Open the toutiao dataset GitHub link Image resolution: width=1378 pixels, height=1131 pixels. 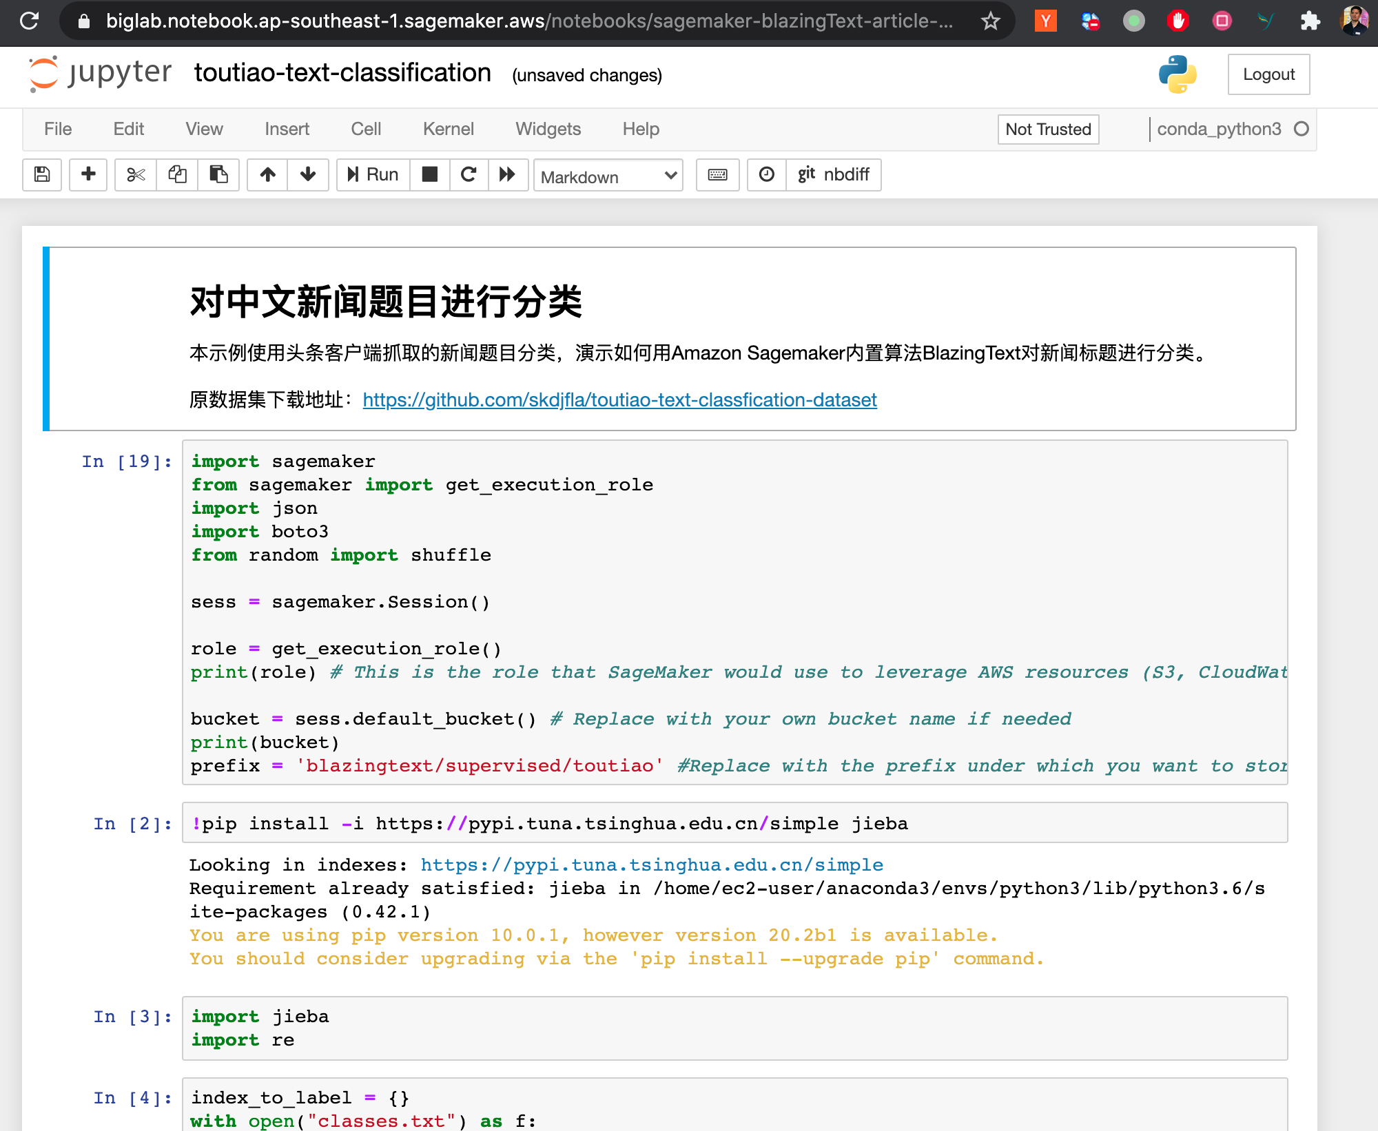coord(619,400)
